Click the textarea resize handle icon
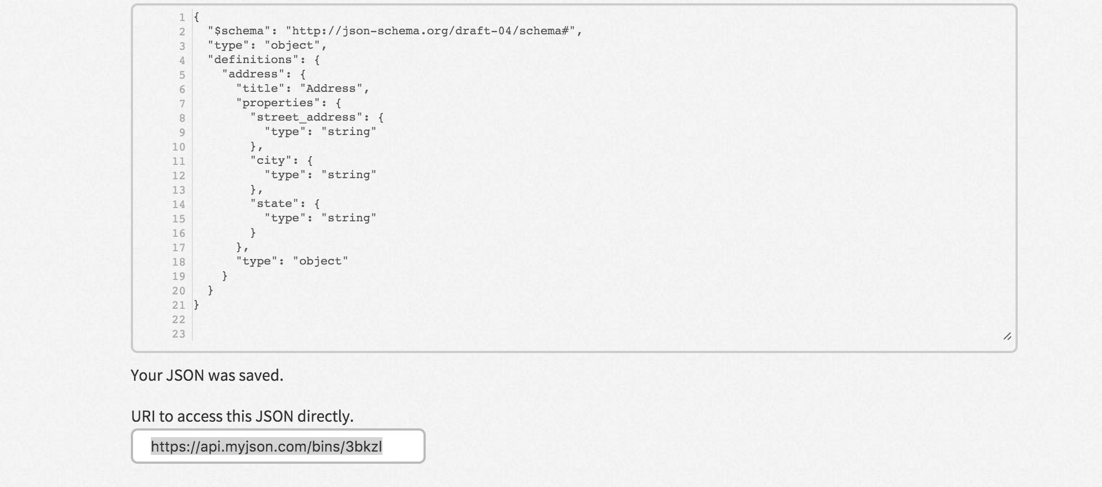 [x=1007, y=336]
